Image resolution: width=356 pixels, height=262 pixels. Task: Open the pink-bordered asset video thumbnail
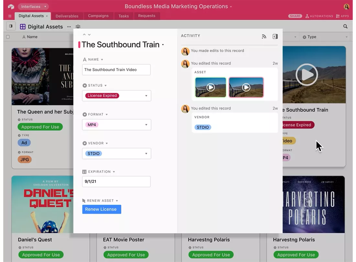(246, 87)
